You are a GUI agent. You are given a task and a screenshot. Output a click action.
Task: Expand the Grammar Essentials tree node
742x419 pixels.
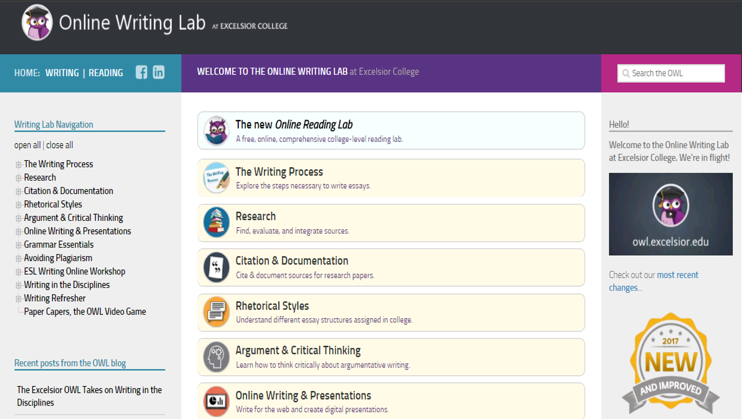pyautogui.click(x=19, y=245)
